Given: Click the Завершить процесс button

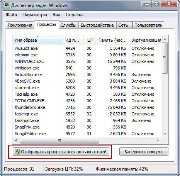Looking at the screenshot, I should click(x=144, y=152).
